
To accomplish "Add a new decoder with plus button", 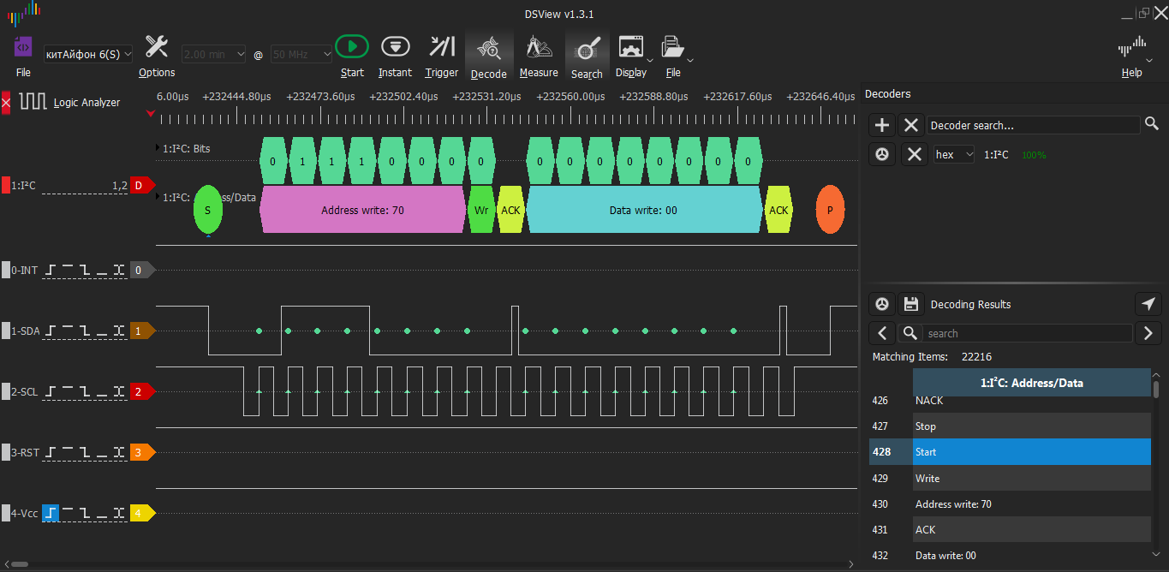I will click(882, 126).
